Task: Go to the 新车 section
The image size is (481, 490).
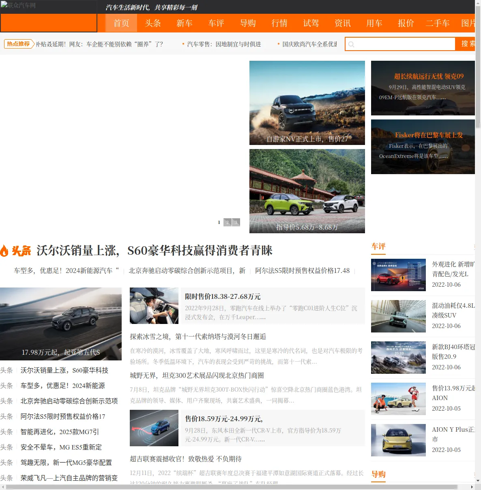Action: [185, 23]
